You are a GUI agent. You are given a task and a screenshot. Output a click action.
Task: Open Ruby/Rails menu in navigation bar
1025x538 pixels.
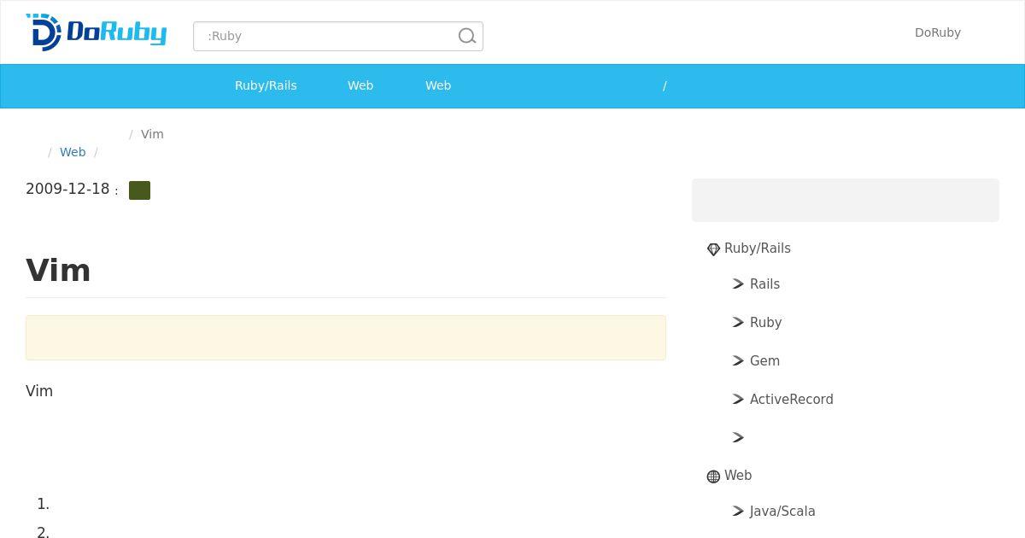266,85
